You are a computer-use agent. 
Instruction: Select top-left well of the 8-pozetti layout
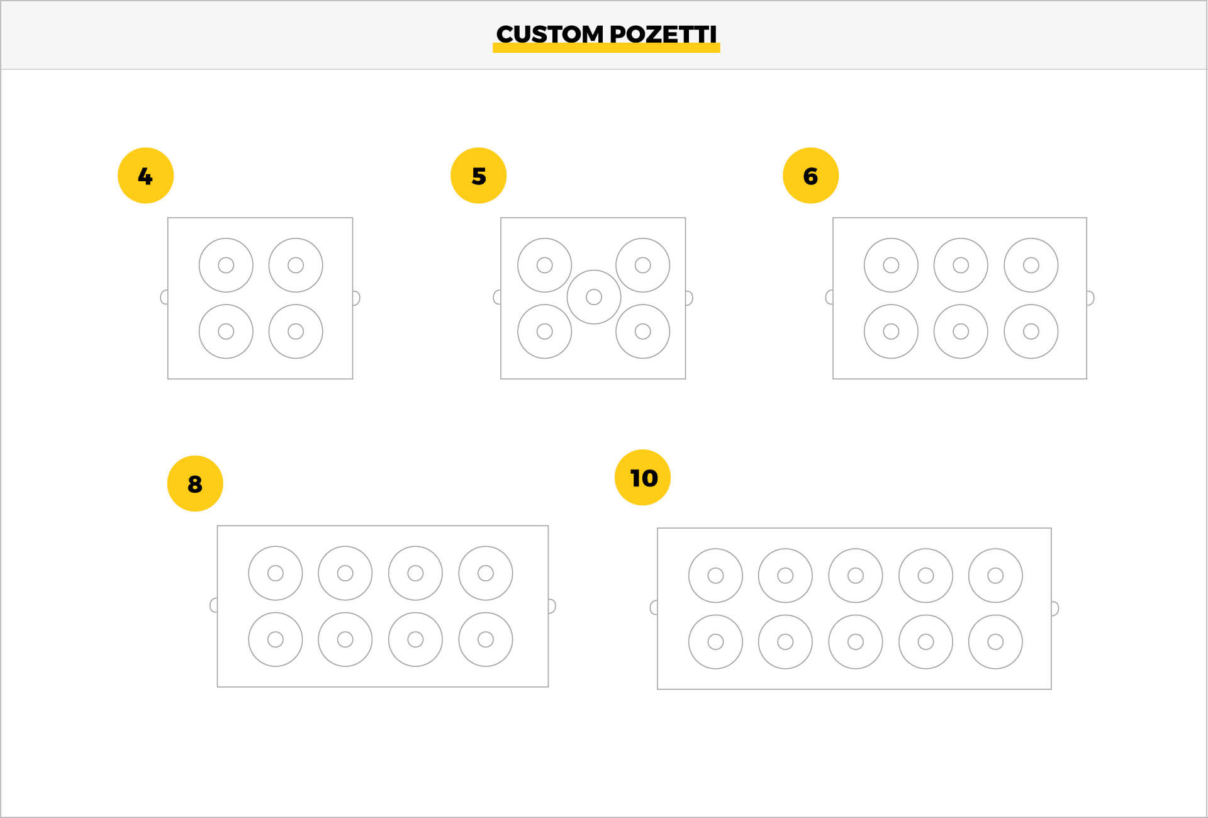coord(276,573)
